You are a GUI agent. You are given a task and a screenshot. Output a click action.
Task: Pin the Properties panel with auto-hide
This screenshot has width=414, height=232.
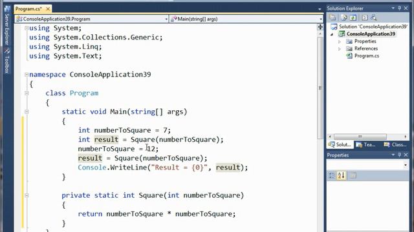pos(400,155)
